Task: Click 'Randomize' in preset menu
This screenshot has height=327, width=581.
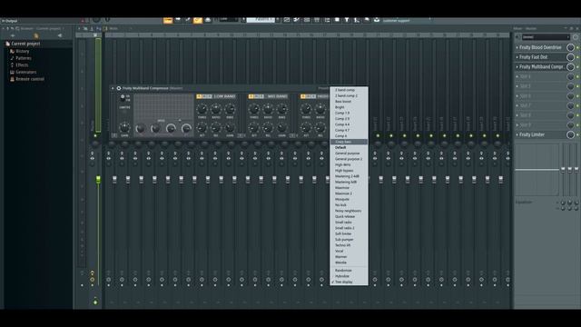Action: click(343, 271)
